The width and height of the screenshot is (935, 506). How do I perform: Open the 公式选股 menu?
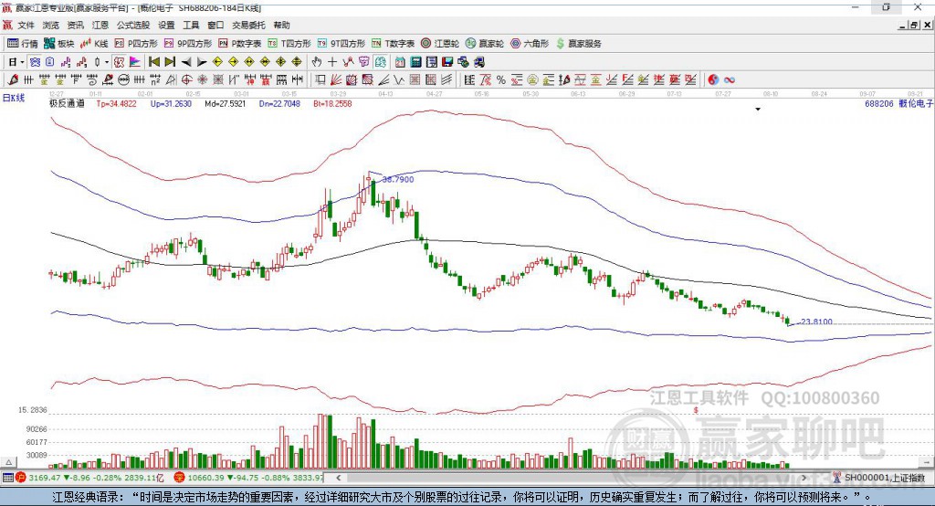coord(132,26)
